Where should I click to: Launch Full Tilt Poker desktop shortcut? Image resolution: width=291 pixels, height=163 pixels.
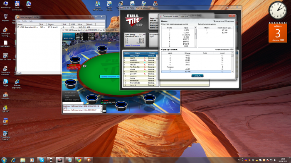point(5,57)
